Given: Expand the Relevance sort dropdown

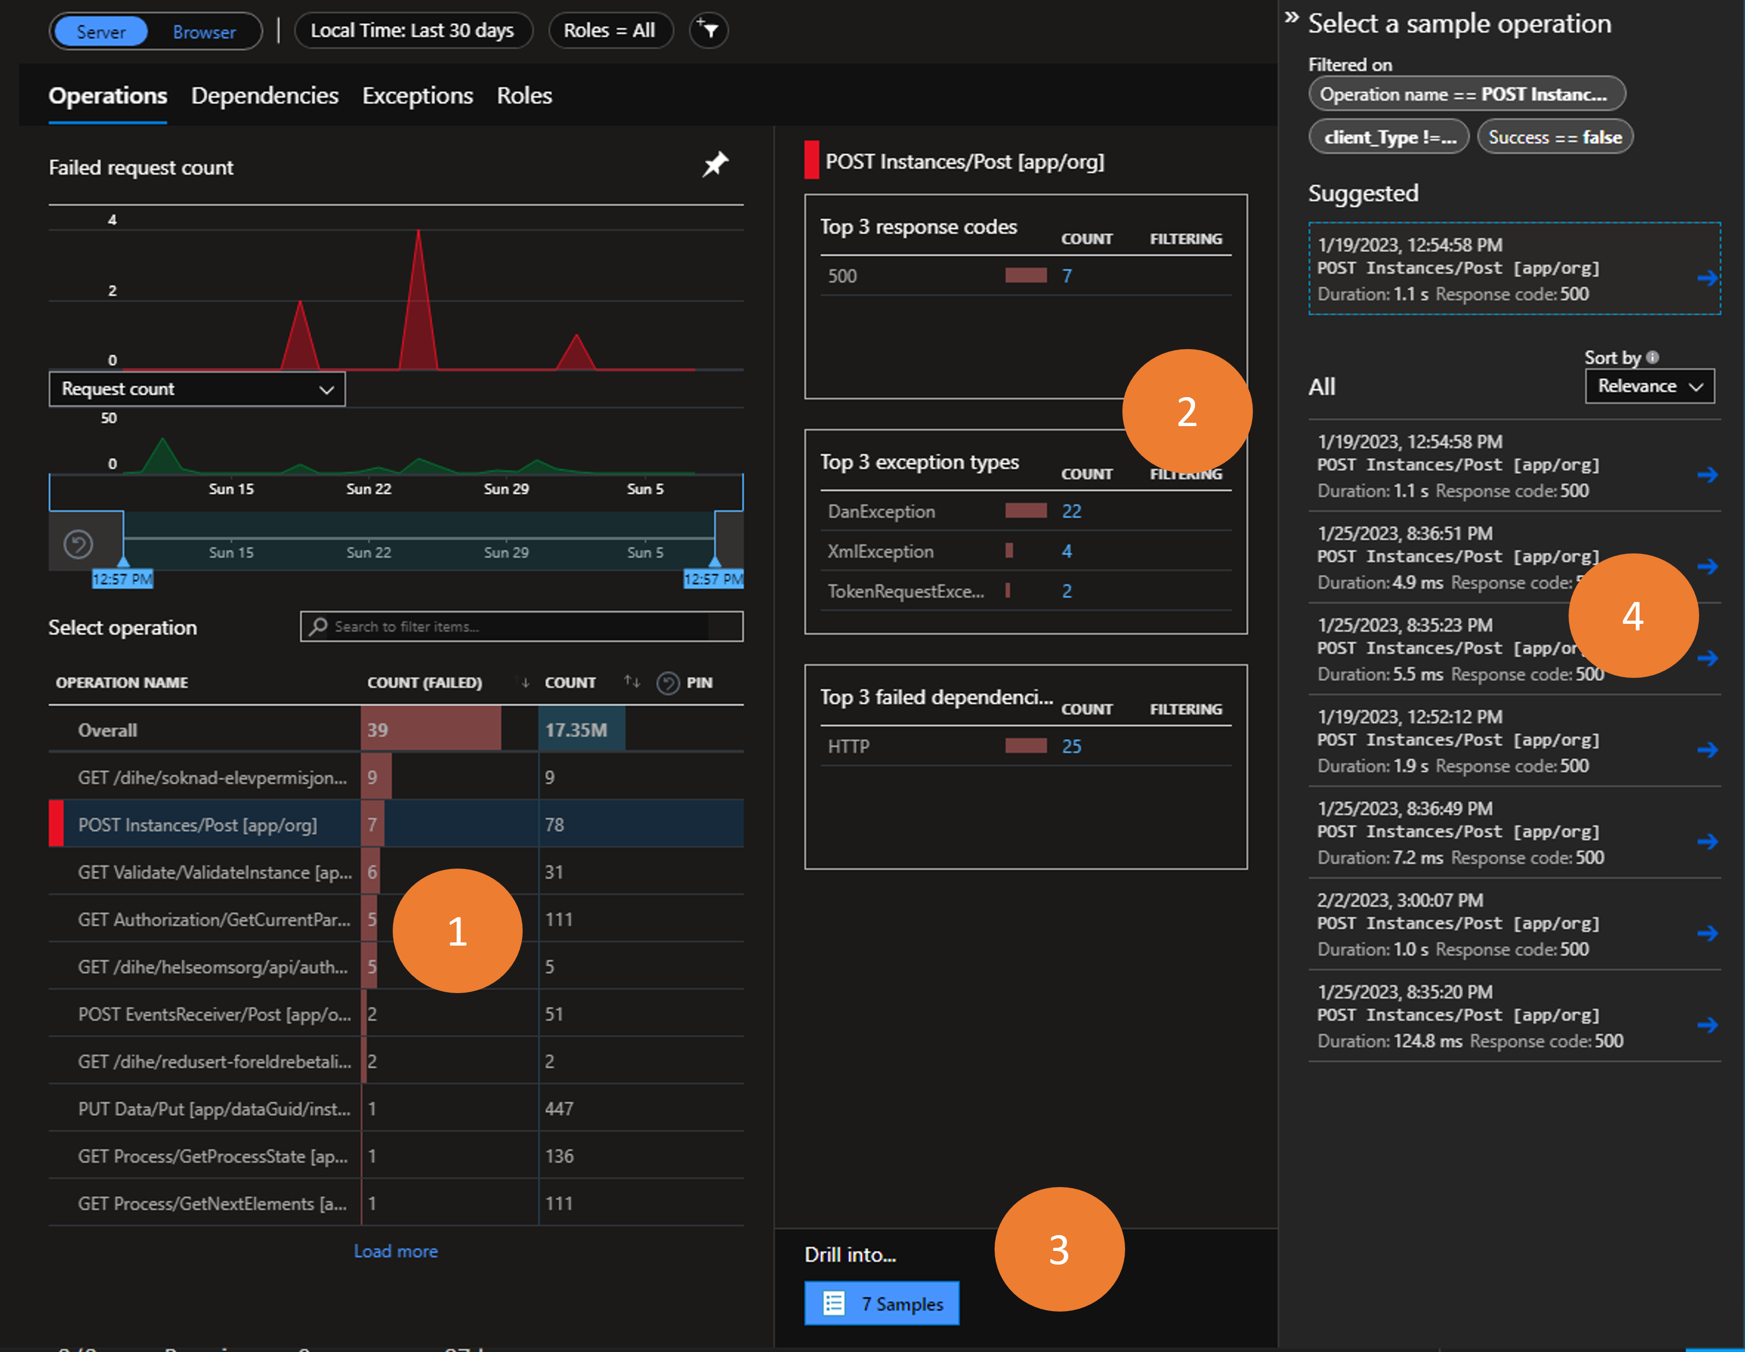Looking at the screenshot, I should [x=1649, y=387].
